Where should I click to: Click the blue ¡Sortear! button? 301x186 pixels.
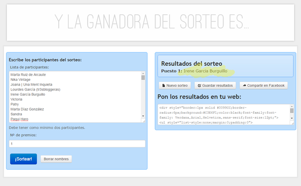click(23, 159)
